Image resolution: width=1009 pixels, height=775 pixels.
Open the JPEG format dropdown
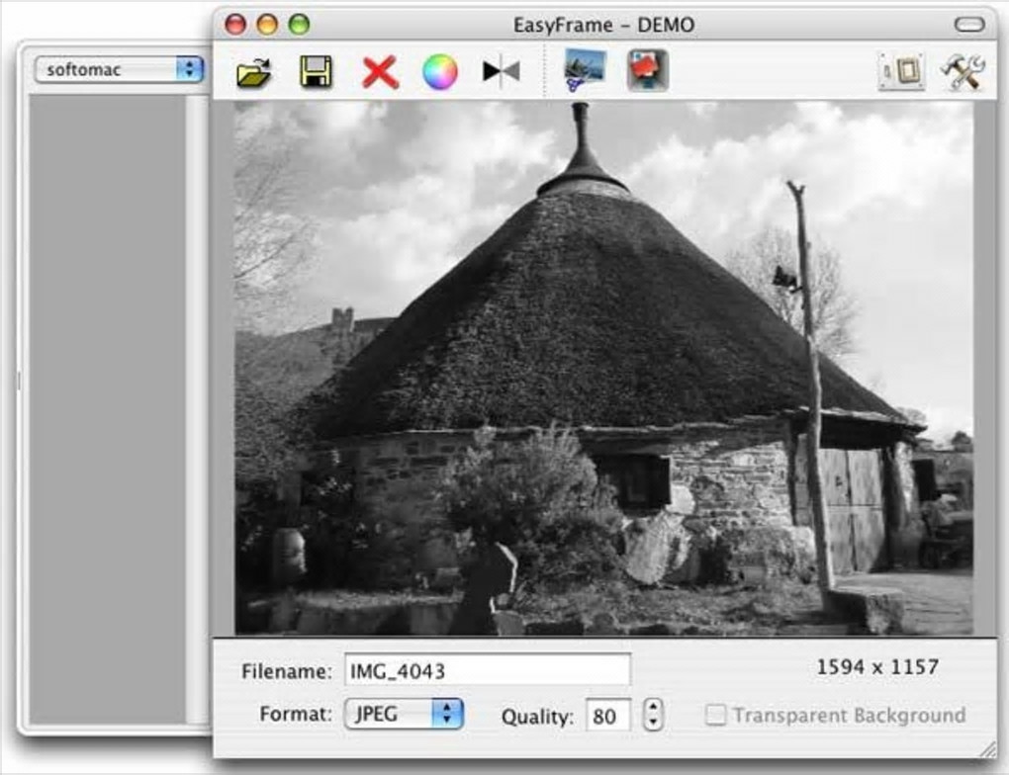coord(404,714)
